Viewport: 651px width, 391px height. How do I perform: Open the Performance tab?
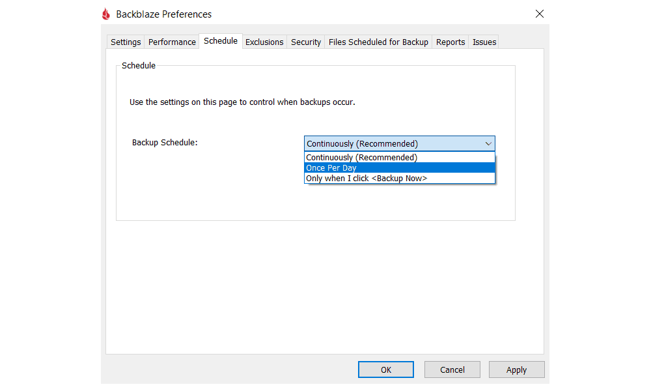click(x=172, y=42)
